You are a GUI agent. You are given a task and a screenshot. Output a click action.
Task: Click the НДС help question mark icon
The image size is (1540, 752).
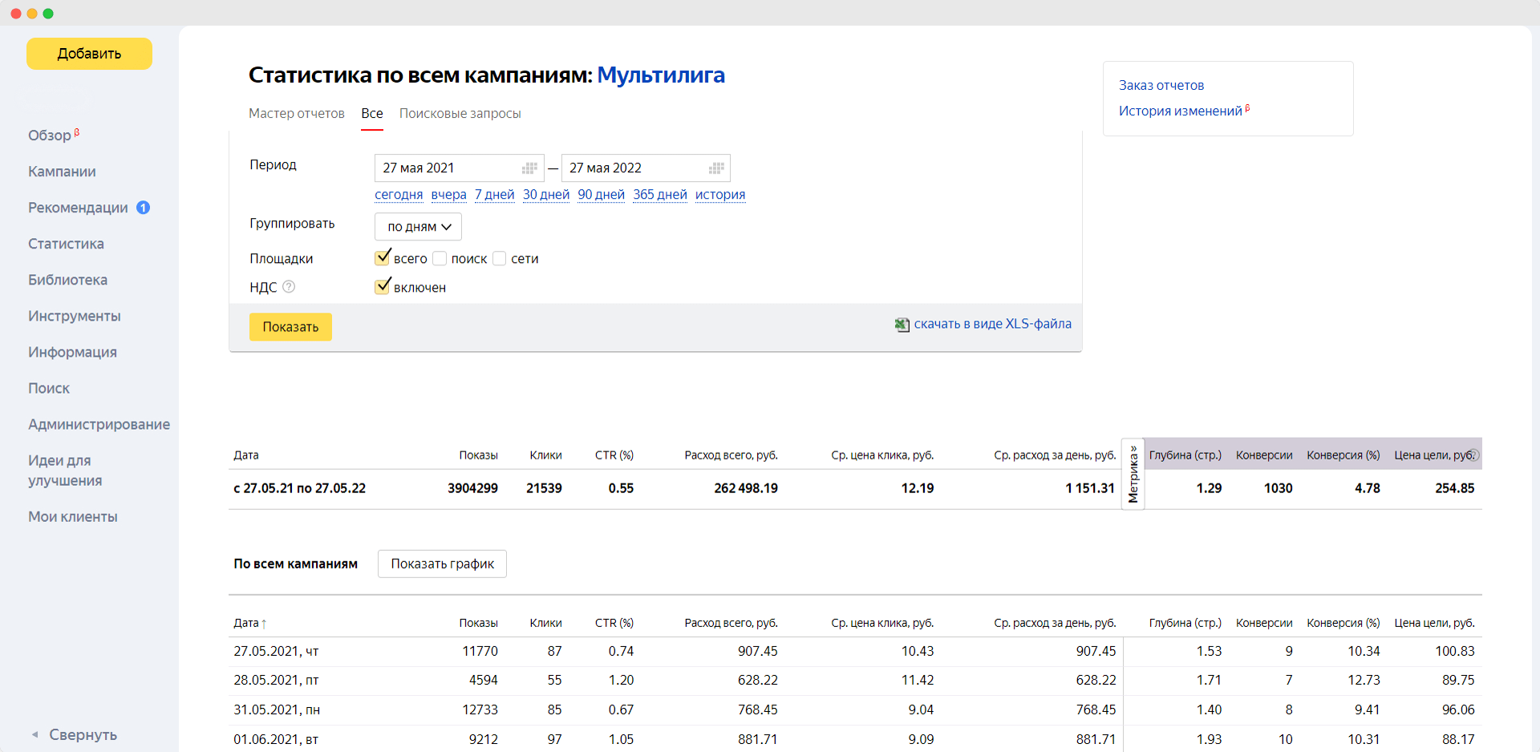pos(289,287)
